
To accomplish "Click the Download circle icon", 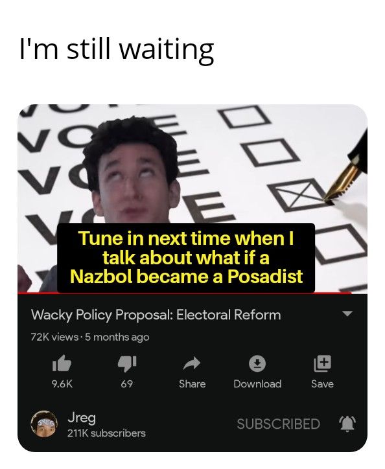I will tap(257, 363).
